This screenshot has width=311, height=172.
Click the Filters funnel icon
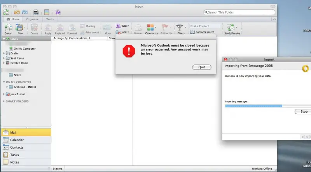tap(180, 27)
